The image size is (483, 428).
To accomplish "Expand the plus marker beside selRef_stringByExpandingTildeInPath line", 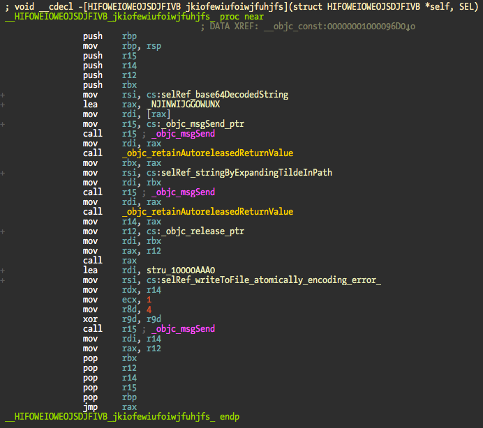I will [x=3, y=173].
